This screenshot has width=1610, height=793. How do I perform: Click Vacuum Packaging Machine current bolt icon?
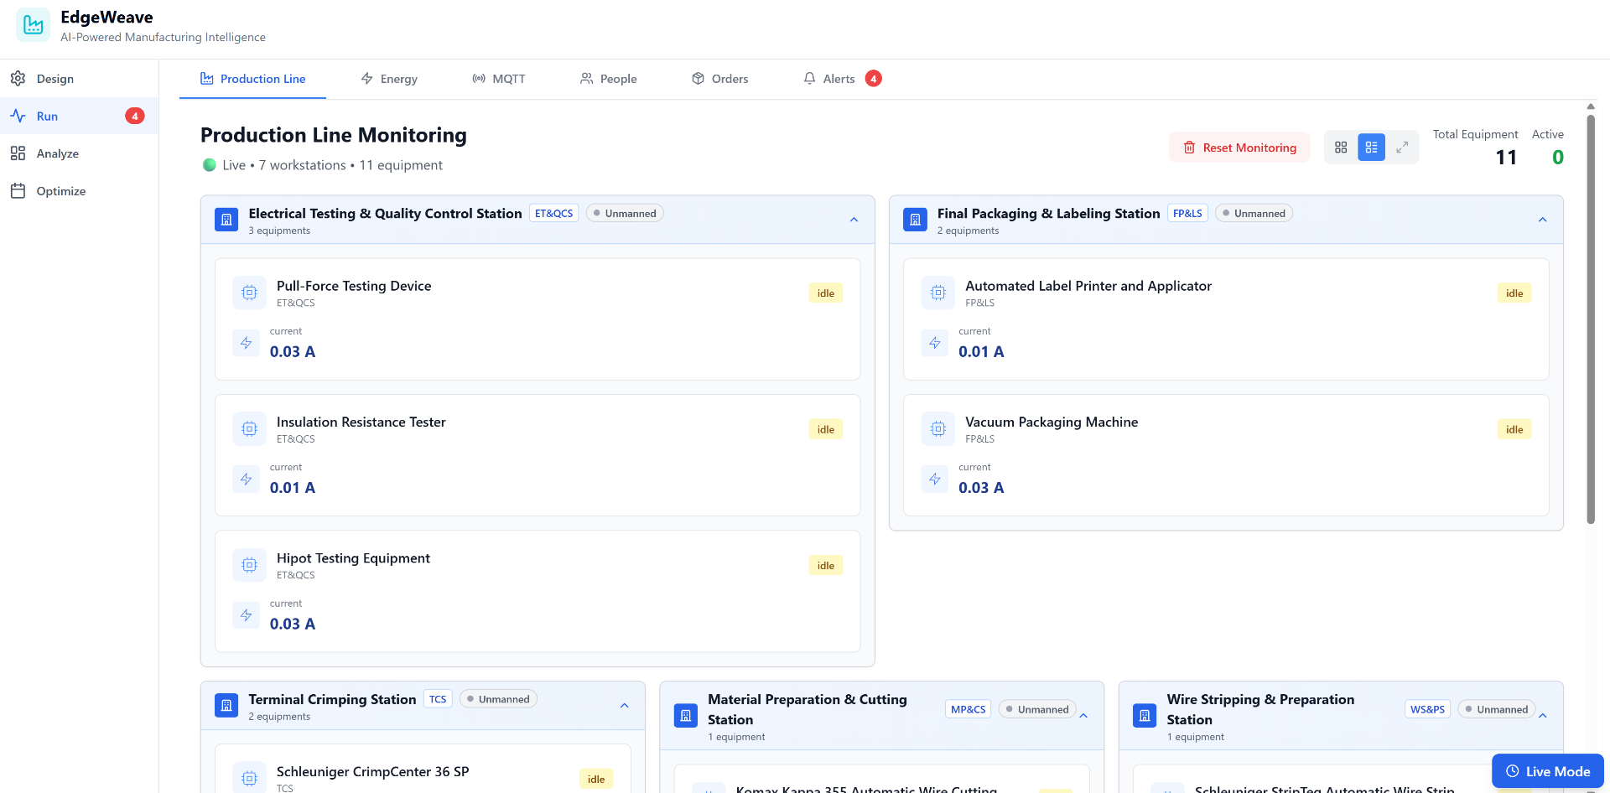[935, 479]
